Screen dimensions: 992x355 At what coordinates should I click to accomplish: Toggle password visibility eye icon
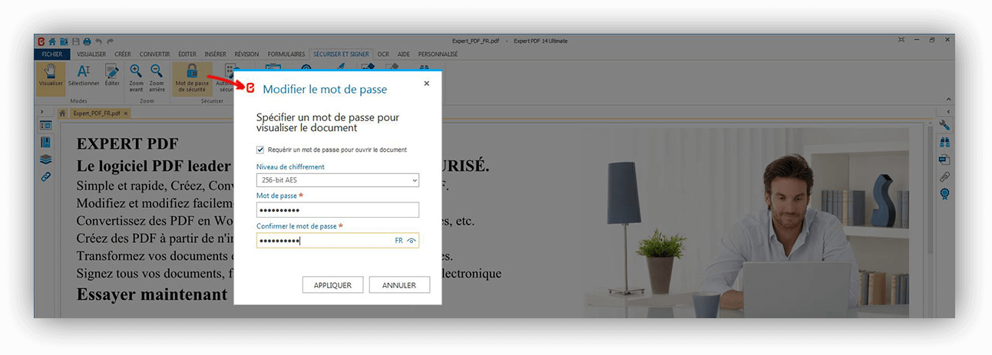click(412, 241)
